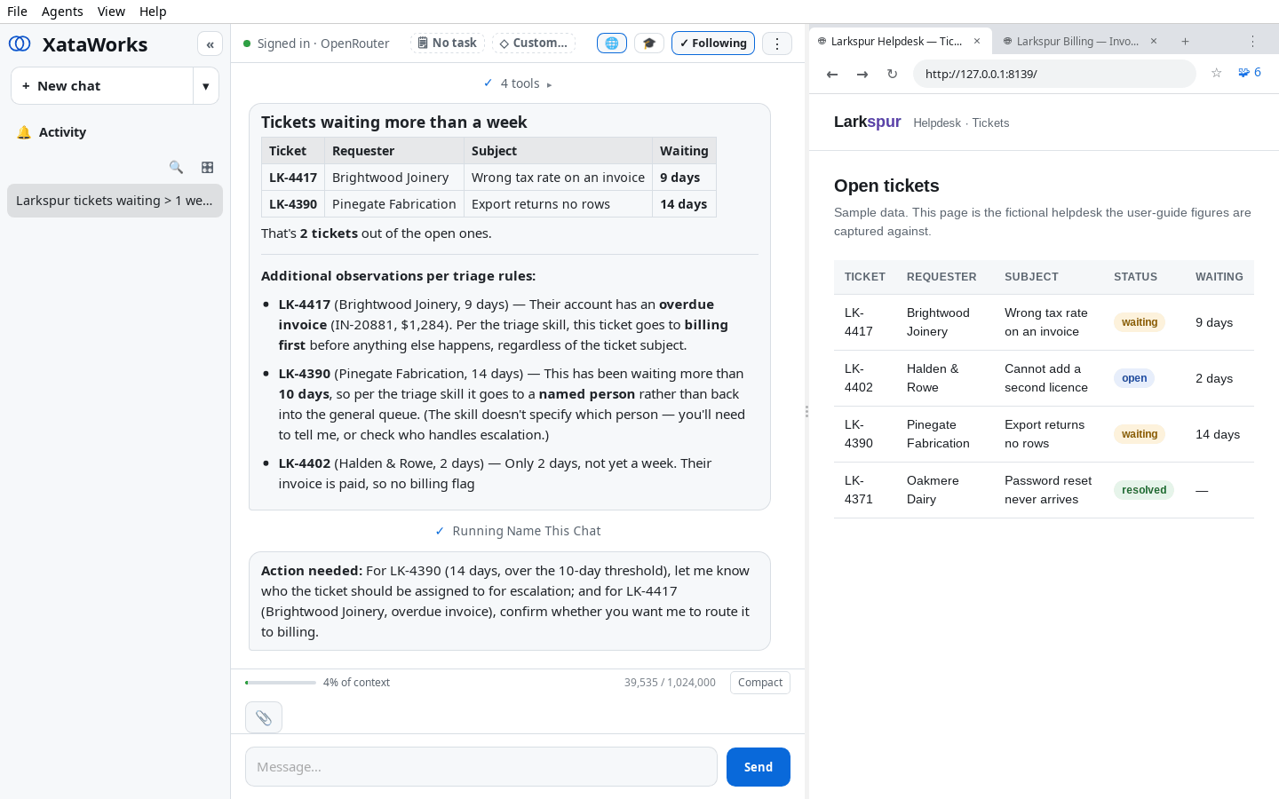Click the graduation cap icon
Viewport: 1279px width, 799px height.
[649, 44]
